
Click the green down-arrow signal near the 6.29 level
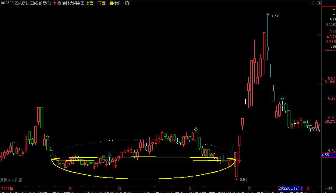tap(282, 98)
